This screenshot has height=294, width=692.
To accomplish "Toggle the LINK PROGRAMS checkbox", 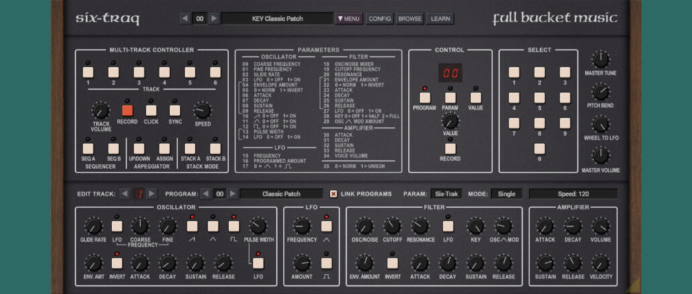I will click(333, 193).
